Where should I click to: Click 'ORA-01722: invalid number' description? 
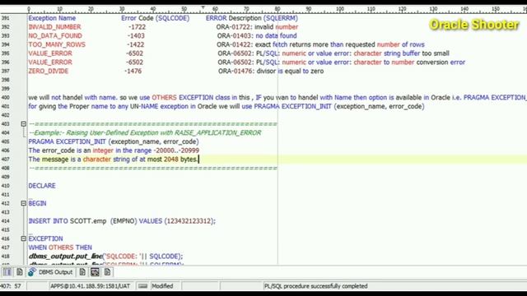(257, 27)
